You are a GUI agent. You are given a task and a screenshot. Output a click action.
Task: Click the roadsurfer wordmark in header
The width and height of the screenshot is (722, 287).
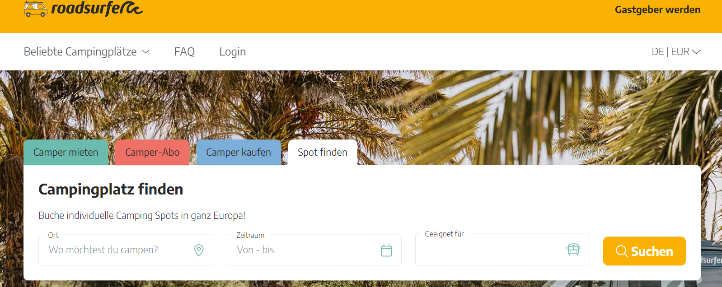pos(97,9)
